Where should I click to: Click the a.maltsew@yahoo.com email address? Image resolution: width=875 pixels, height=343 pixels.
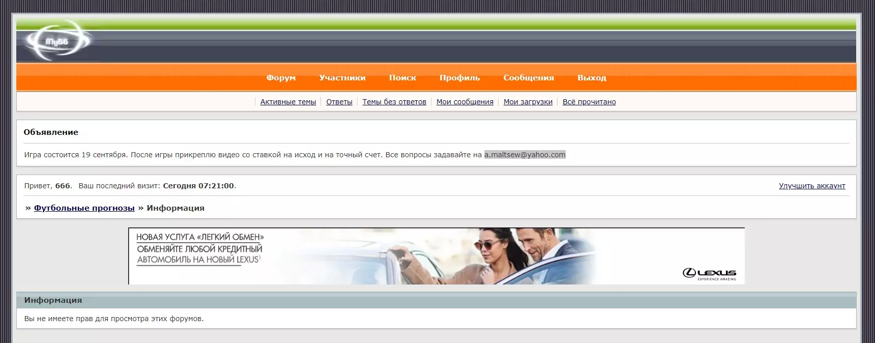tap(524, 155)
